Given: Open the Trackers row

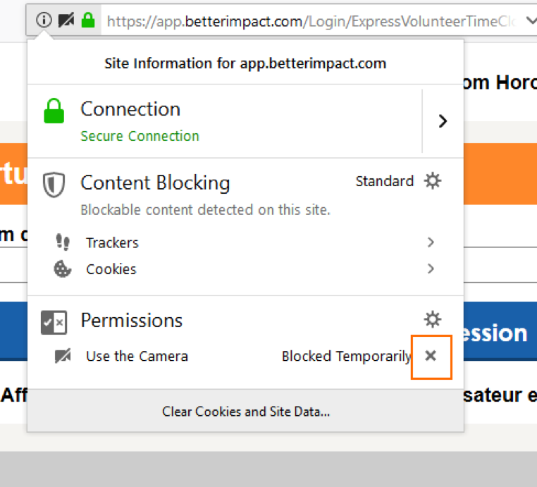Looking at the screenshot, I should pos(113,242).
